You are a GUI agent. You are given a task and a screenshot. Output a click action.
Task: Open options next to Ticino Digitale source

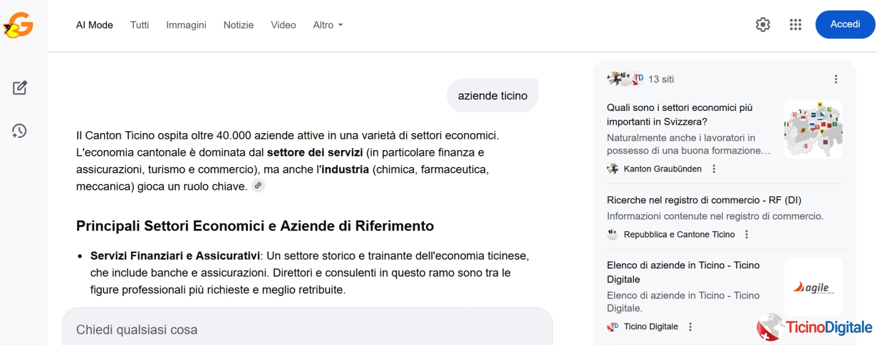690,327
